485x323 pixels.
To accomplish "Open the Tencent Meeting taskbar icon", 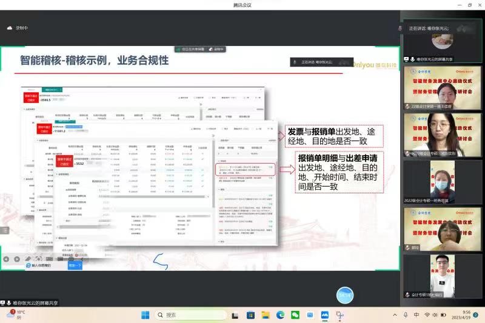I will coord(325,315).
